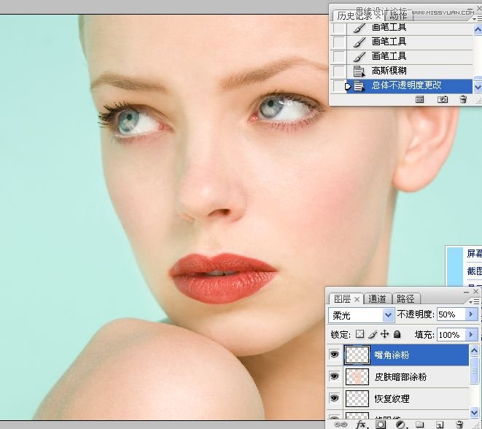The image size is (482, 429).
Task: Set history brush source beside 总体不透明度更改
Action: click(x=339, y=86)
